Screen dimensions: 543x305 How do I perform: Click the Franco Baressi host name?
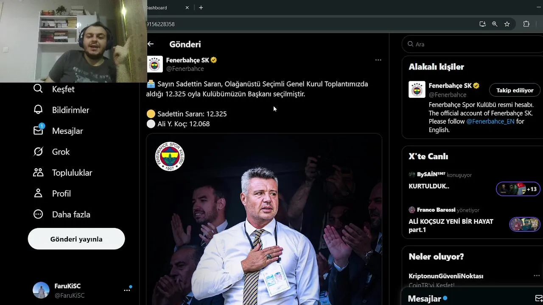click(436, 210)
